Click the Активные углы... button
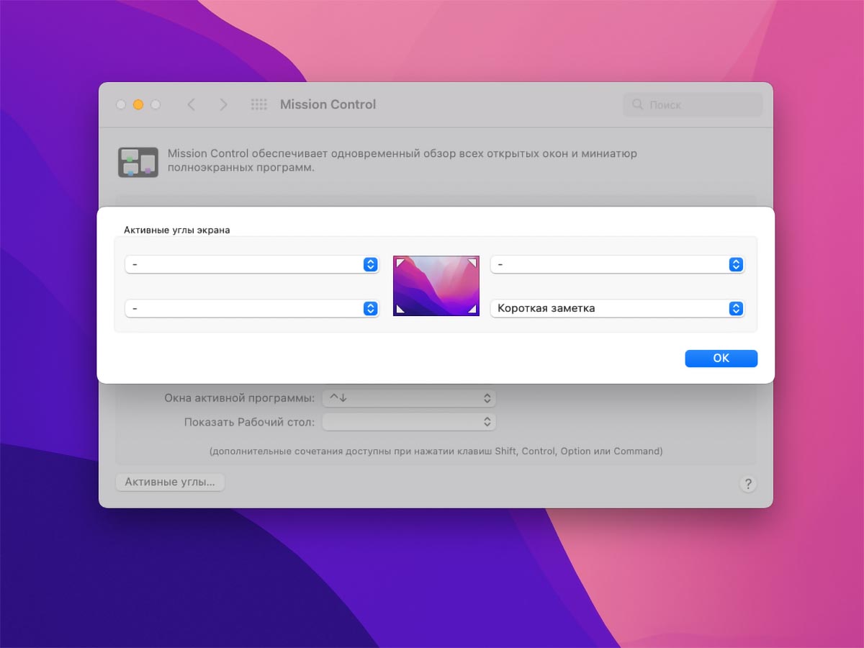 [170, 482]
